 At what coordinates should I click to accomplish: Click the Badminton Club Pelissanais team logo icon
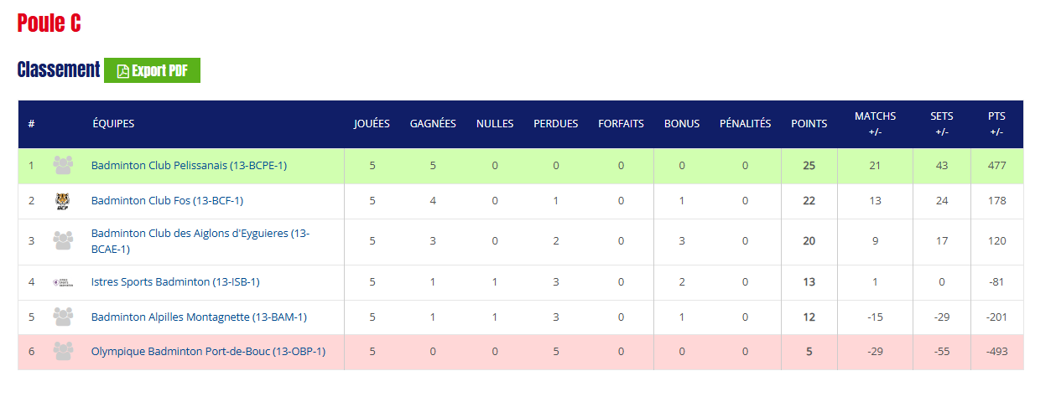click(x=63, y=166)
